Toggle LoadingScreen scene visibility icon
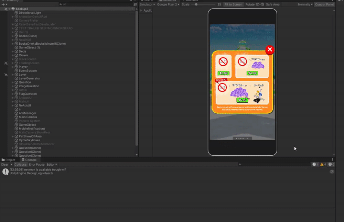 click(6, 63)
